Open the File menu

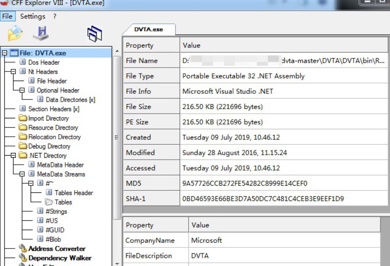pyautogui.click(x=7, y=16)
